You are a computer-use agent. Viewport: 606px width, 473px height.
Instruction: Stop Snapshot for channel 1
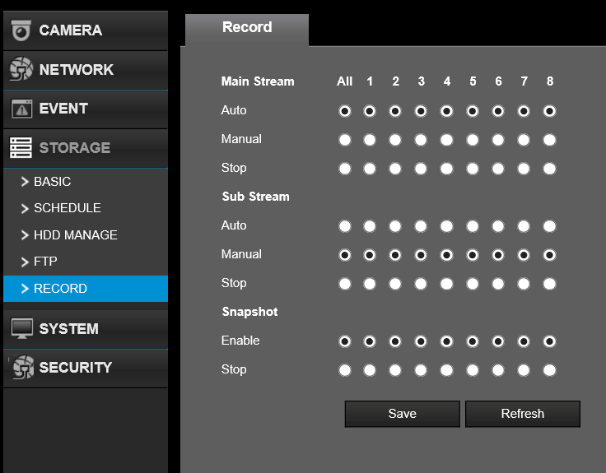pos(370,370)
